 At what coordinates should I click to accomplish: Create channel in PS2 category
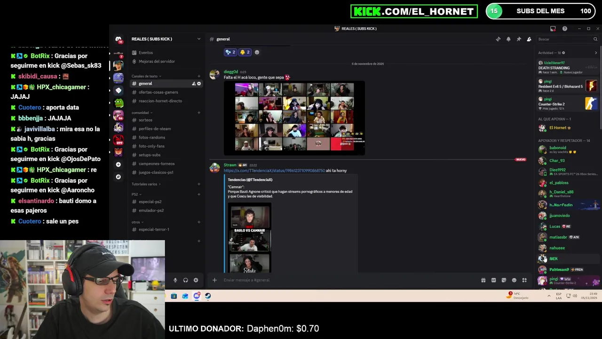[x=199, y=194]
